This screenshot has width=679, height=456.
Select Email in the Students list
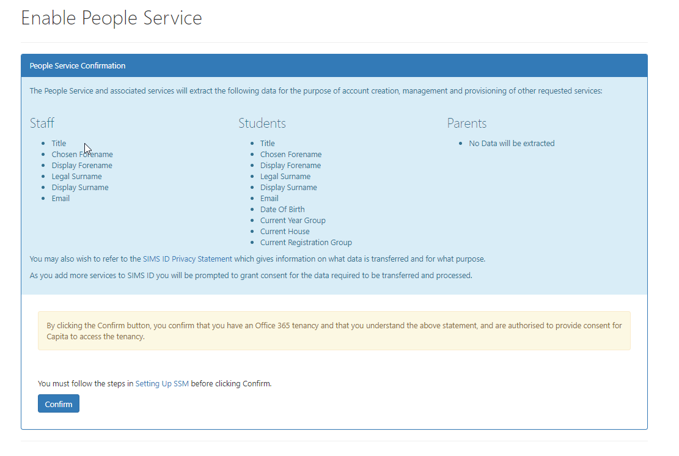(270, 199)
